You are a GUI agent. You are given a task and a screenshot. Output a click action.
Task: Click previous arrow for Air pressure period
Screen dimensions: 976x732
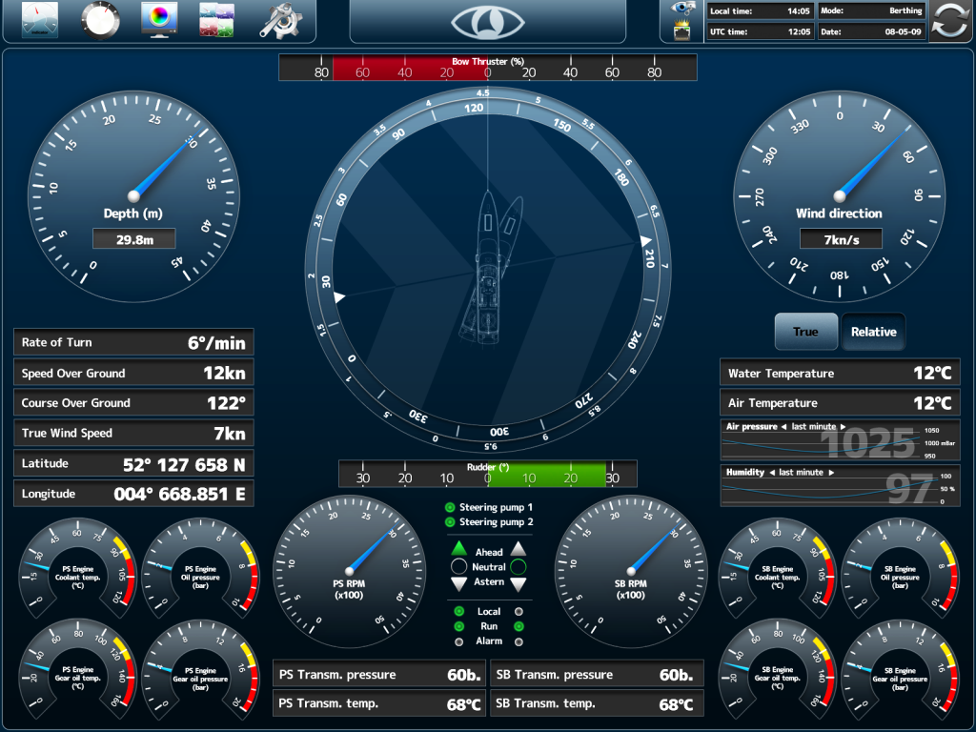[x=783, y=427]
